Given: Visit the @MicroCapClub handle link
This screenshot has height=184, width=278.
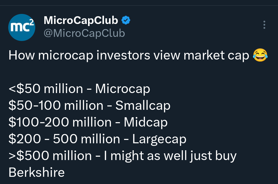Looking at the screenshot, I should (84, 33).
